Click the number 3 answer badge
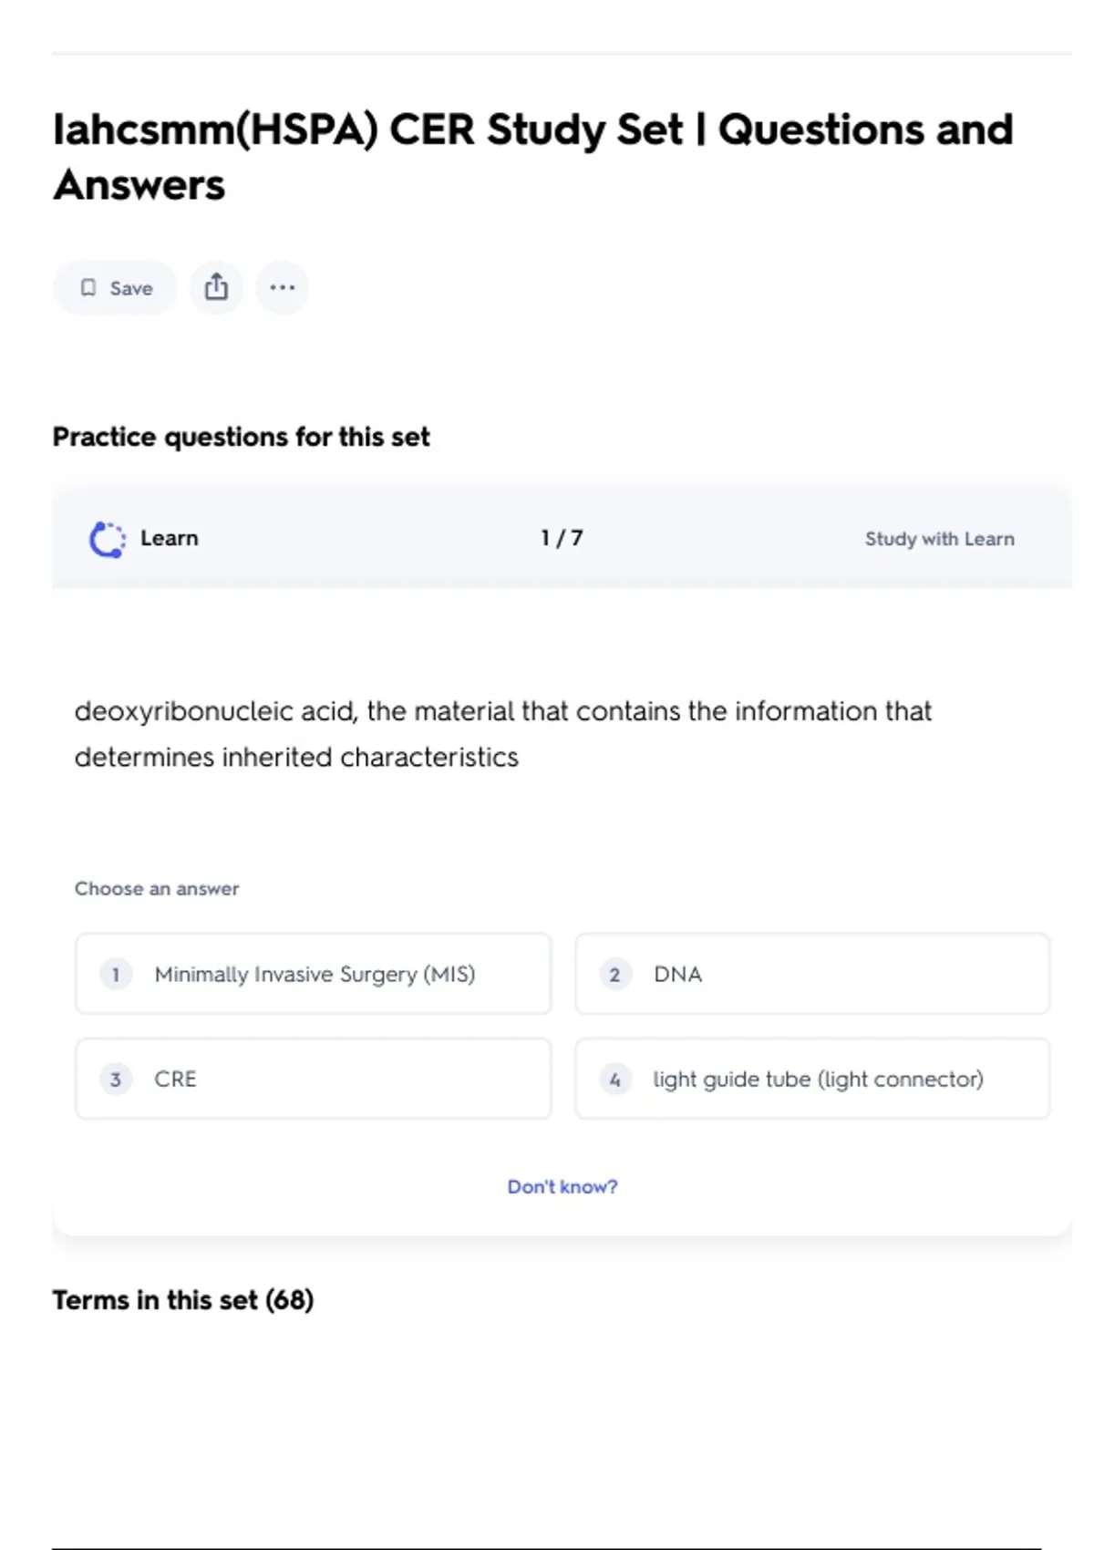Image resolution: width=1094 pixels, height=1550 pixels. point(116,1080)
